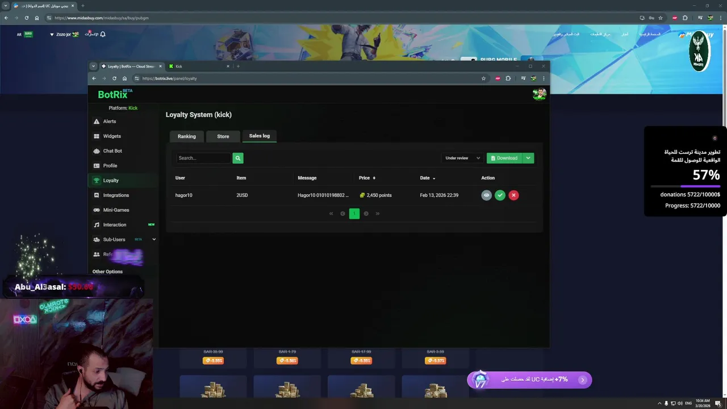Open ENG input language switcher
727x409 pixels.
click(688, 403)
